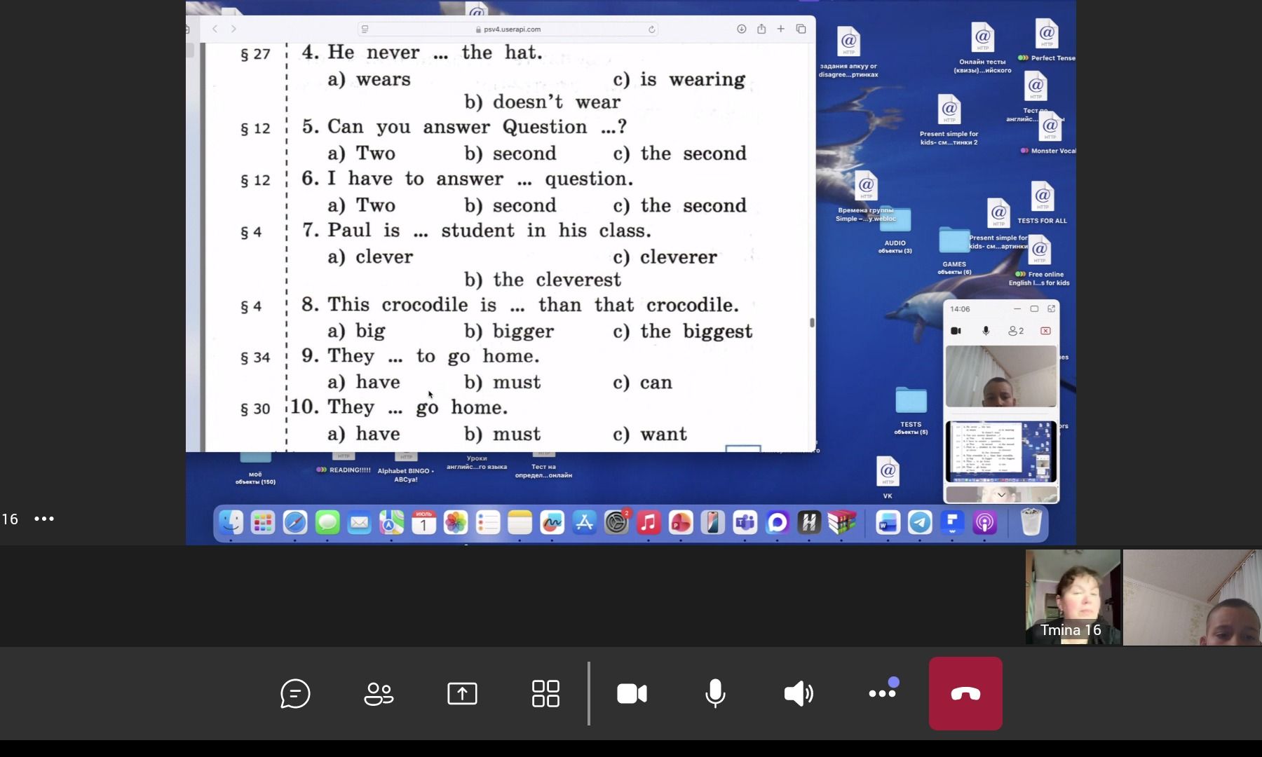
Task: Show Safari tab overview icon
Action: click(801, 29)
